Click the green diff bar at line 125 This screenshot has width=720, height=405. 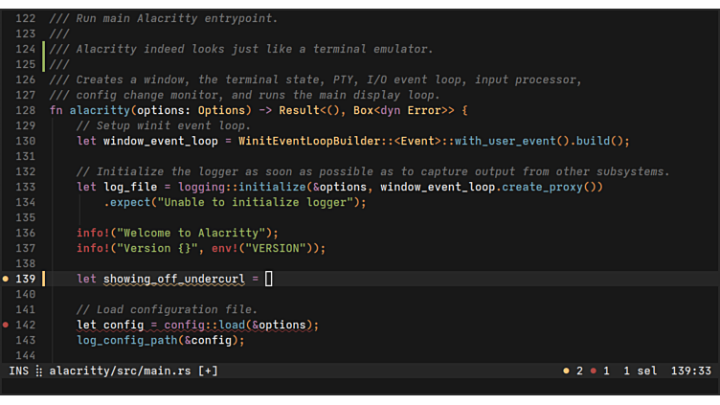tap(44, 64)
